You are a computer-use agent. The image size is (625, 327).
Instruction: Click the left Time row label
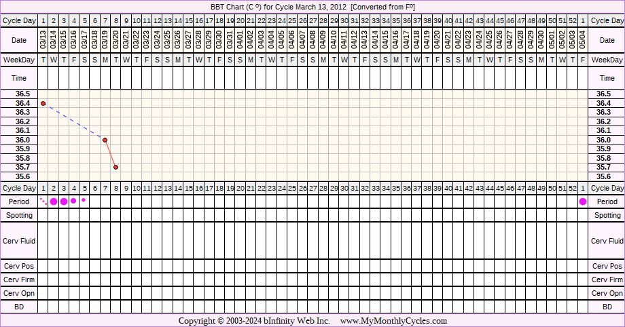pos(19,79)
